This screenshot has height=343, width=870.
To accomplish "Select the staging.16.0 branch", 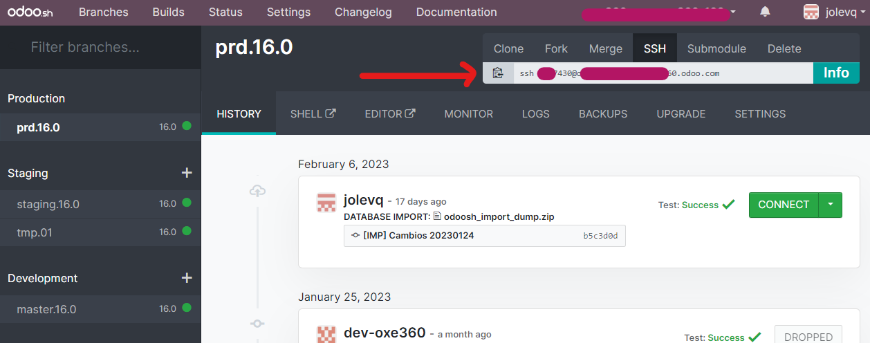I will pyautogui.click(x=100, y=204).
